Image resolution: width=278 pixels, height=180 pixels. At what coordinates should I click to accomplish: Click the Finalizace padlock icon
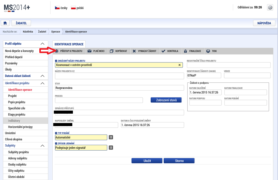[185, 51]
